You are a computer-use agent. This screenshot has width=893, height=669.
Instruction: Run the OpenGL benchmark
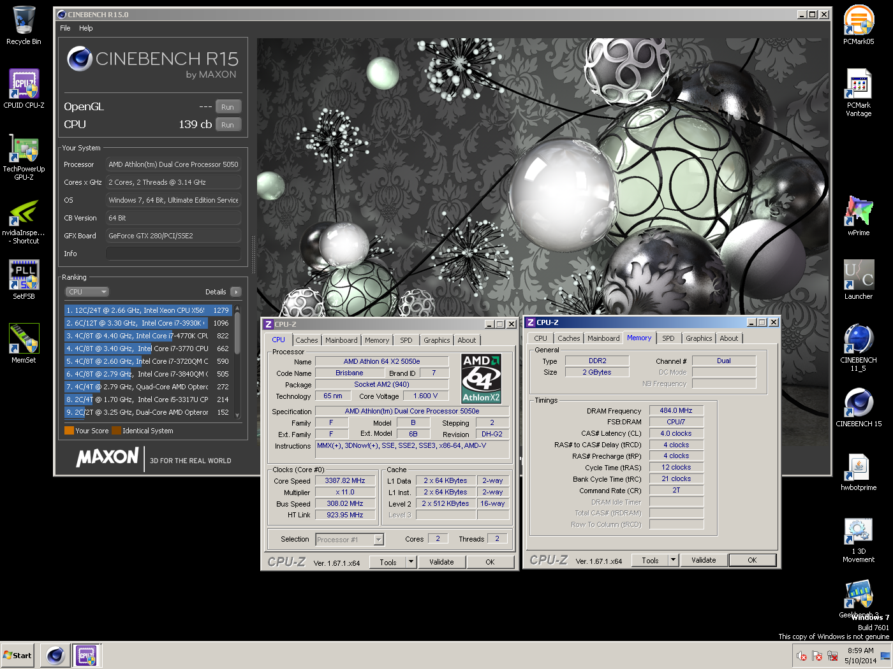228,106
